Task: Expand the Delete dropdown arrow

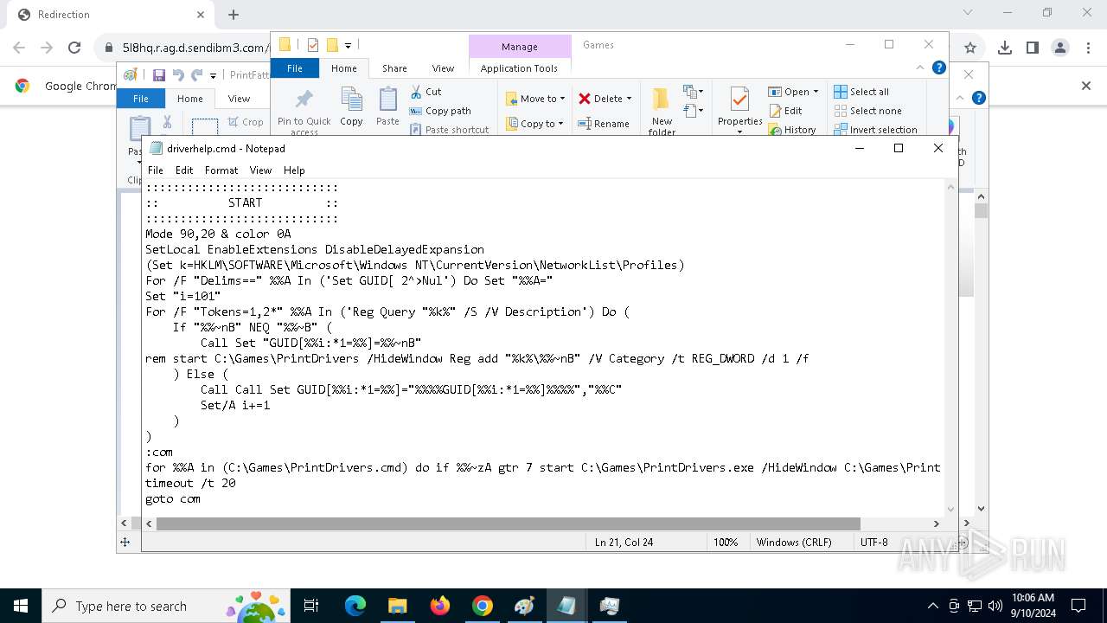Action: coord(629,99)
